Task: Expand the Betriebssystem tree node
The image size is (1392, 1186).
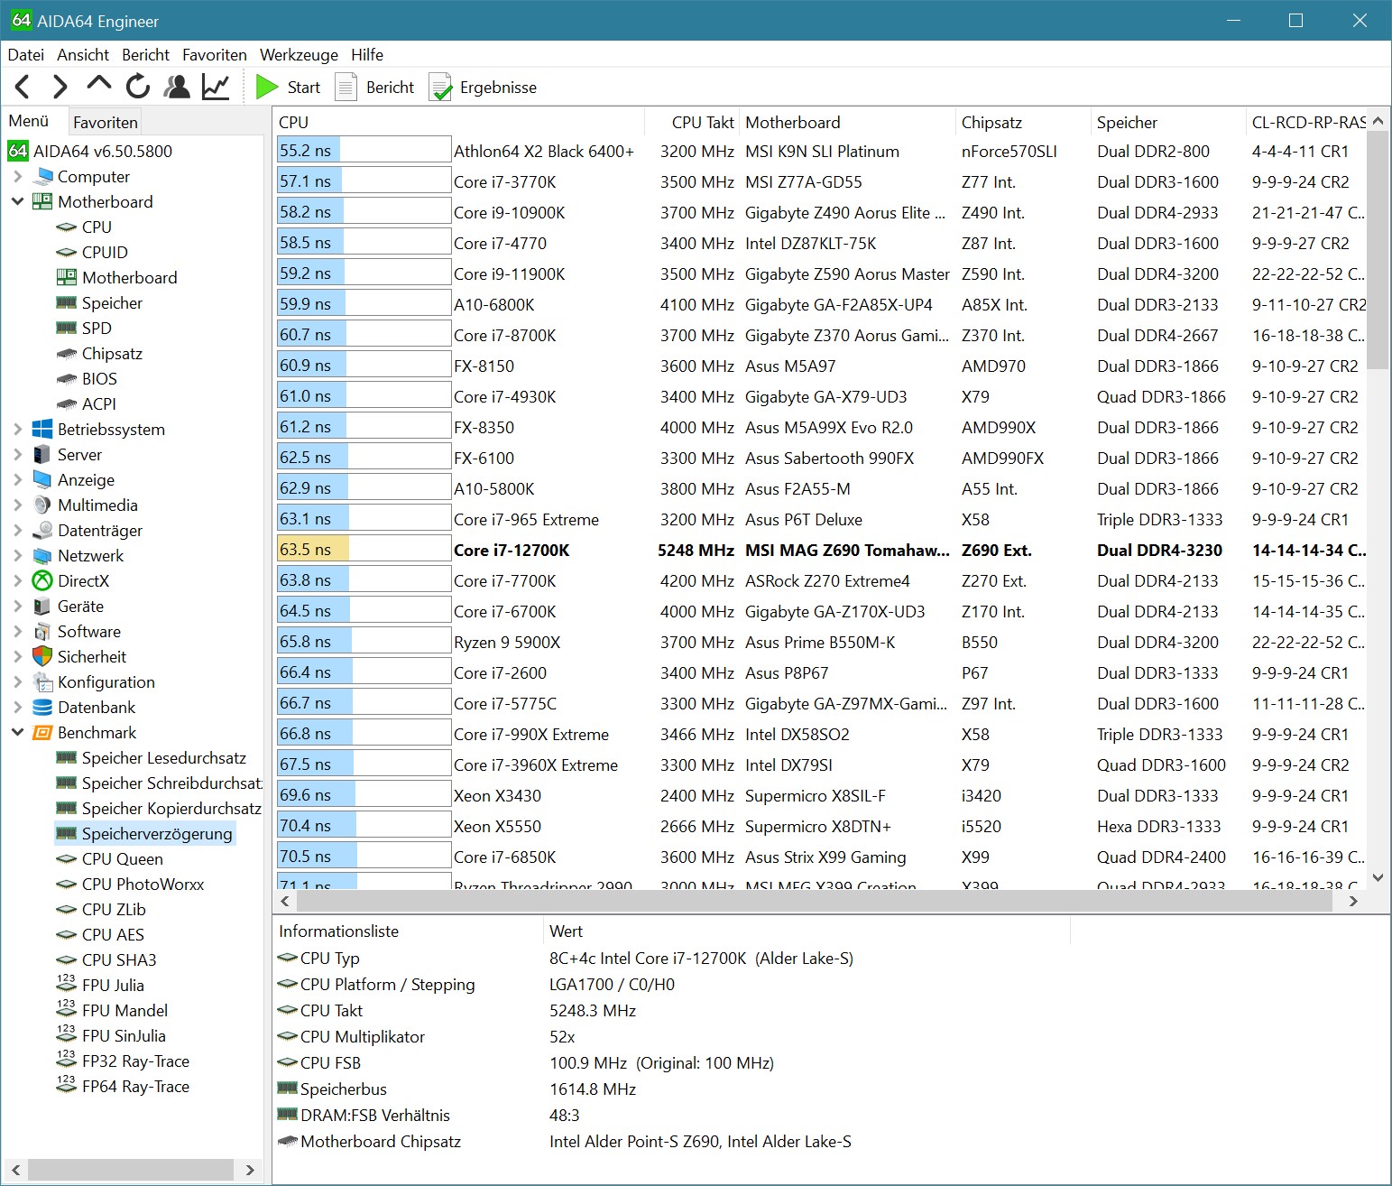Action: [18, 429]
